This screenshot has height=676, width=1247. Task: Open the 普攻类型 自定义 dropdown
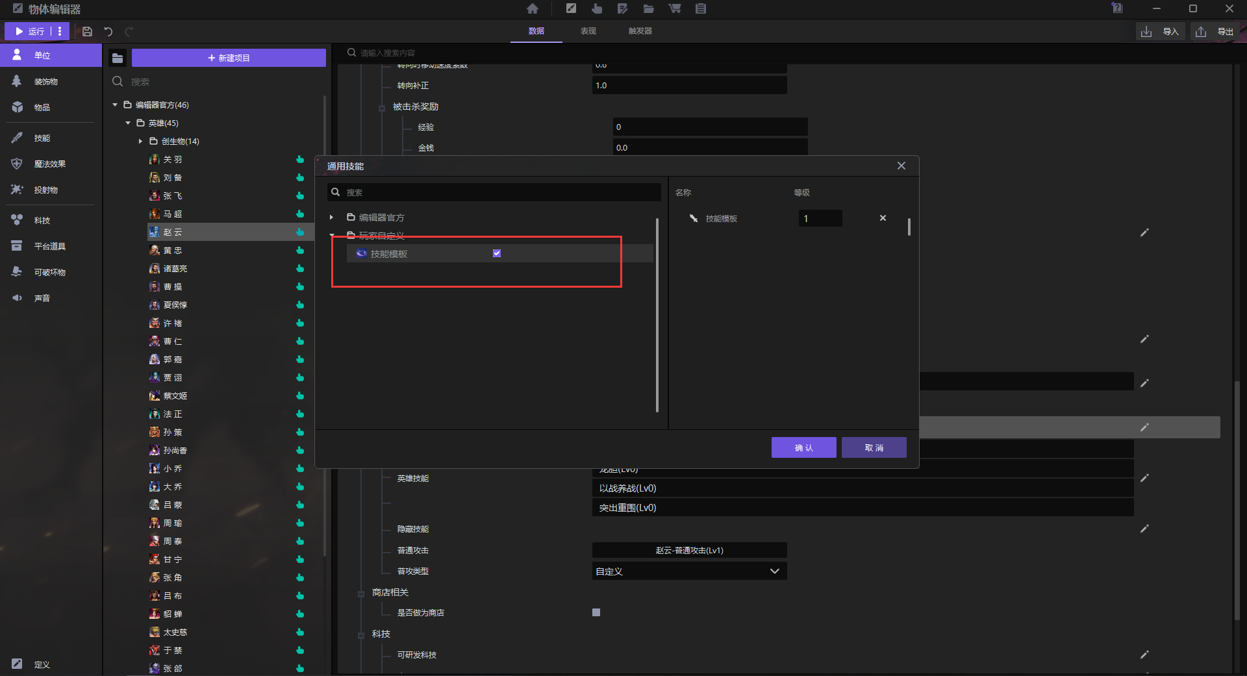click(689, 571)
